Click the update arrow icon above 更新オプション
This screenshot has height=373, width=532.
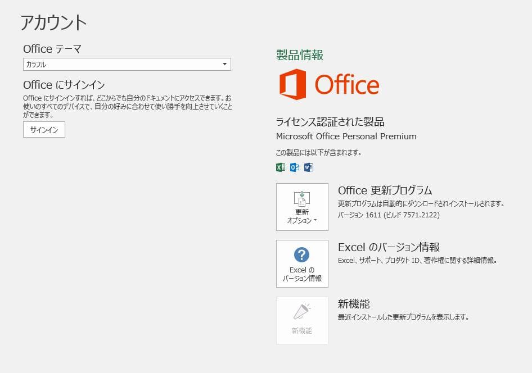(x=302, y=198)
